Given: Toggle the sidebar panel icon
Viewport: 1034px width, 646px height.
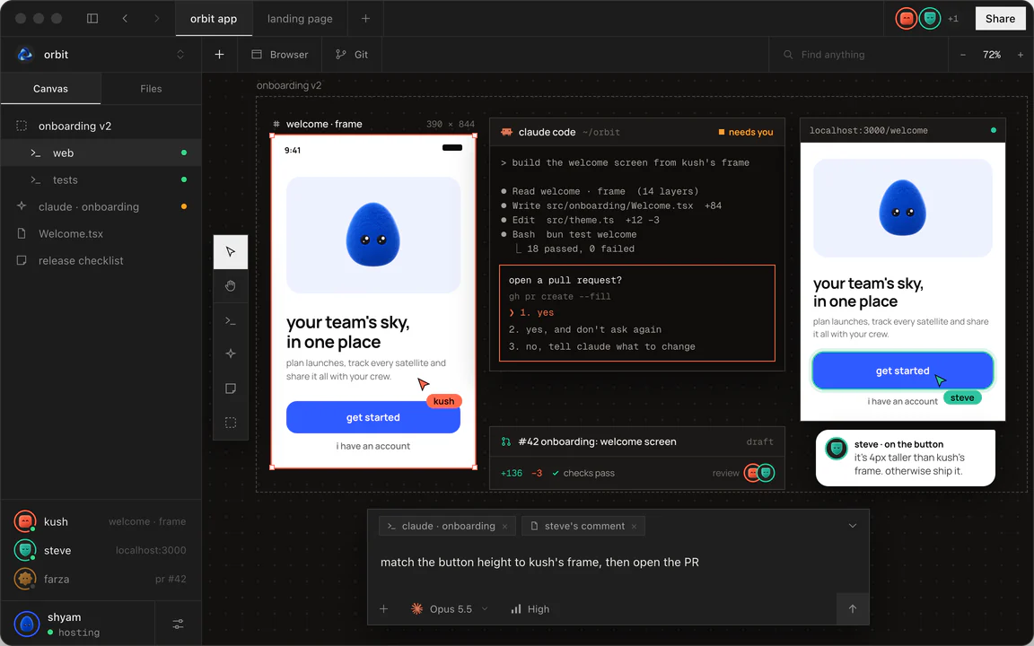Looking at the screenshot, I should 92,19.
